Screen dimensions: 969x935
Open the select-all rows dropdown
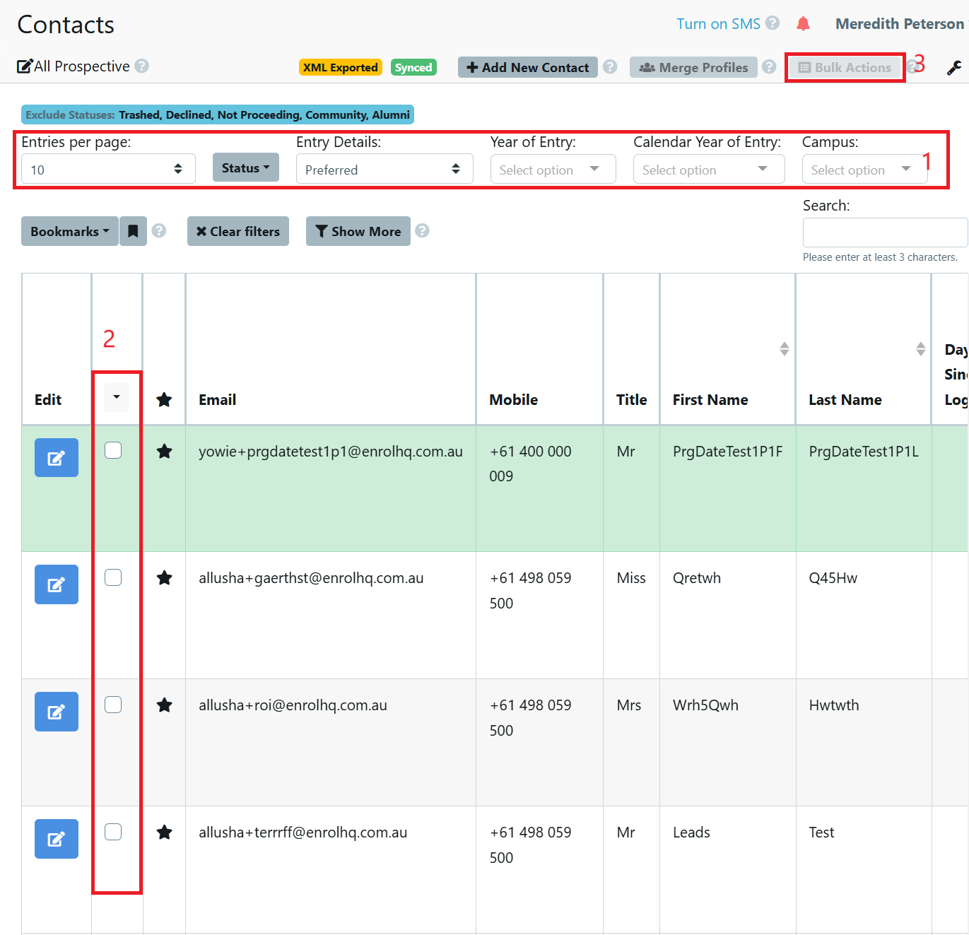click(116, 396)
